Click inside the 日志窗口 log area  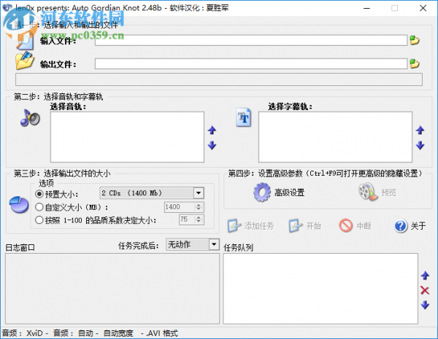coord(112,289)
